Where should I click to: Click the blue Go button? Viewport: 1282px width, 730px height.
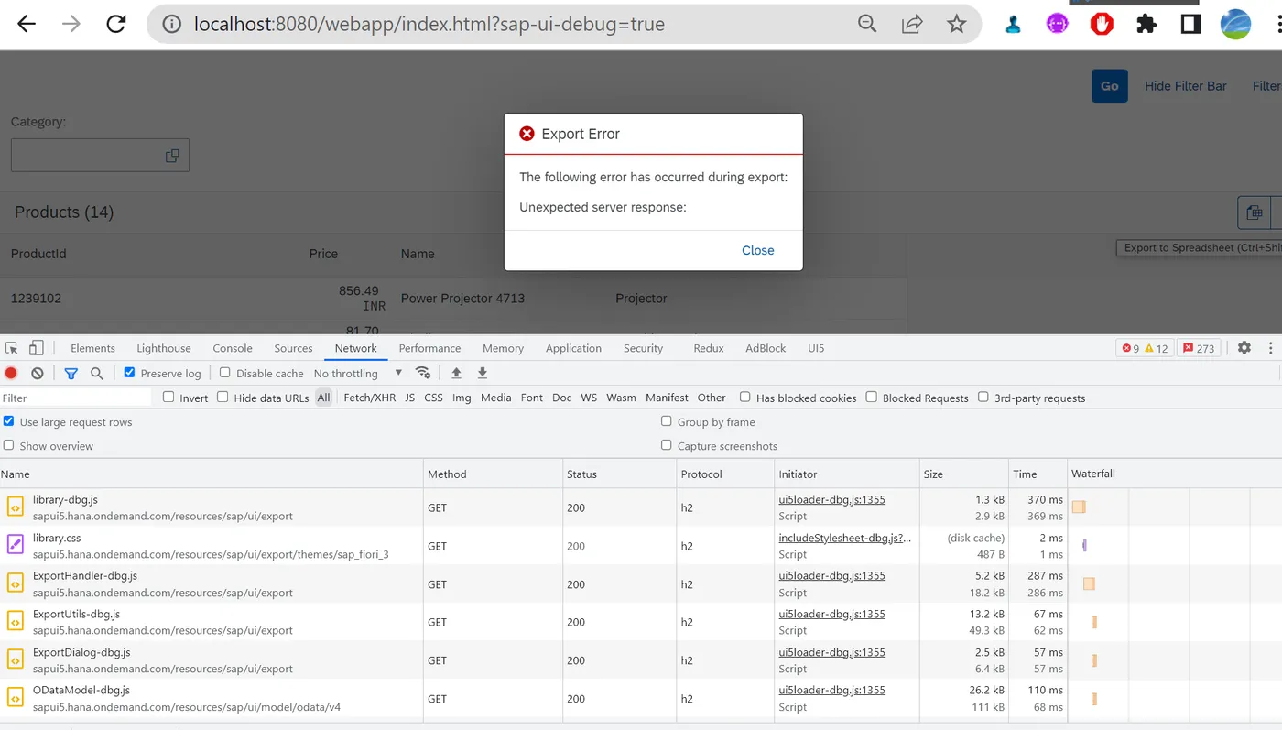pos(1110,86)
